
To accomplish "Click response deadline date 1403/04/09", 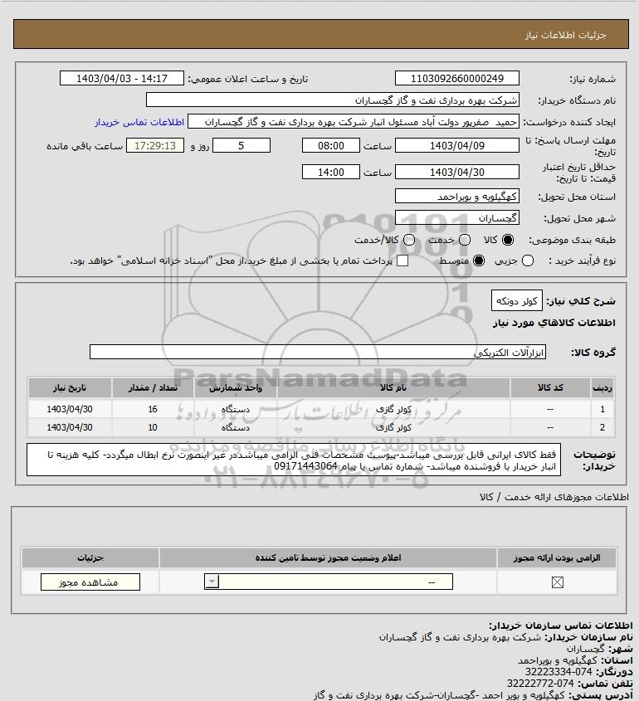I will 457,145.
